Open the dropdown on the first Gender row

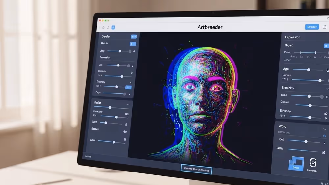[x=134, y=37]
